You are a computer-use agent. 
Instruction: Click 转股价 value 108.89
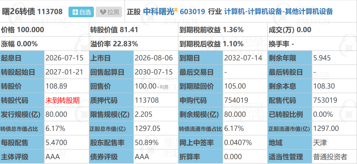[56, 86]
